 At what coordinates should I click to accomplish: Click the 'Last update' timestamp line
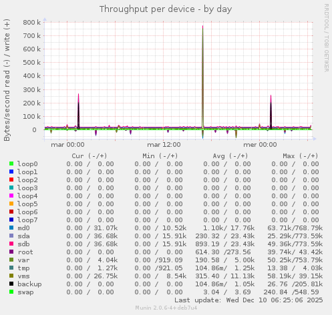click(248, 300)
